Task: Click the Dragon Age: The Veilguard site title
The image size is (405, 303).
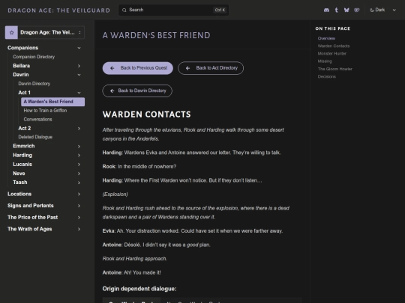Action: [59, 10]
